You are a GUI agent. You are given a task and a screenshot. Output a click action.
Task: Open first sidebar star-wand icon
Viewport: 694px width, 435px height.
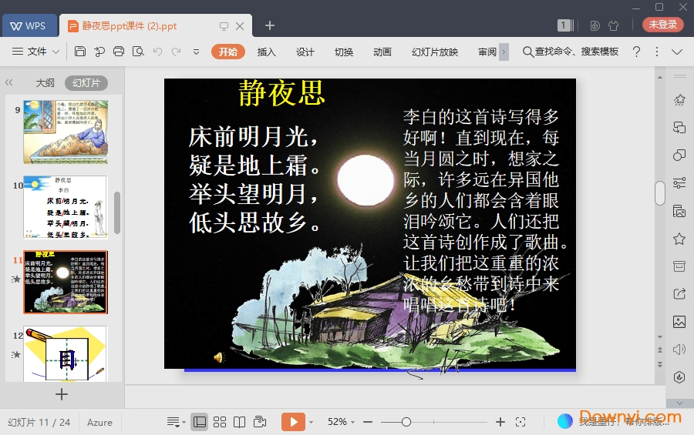point(679,100)
